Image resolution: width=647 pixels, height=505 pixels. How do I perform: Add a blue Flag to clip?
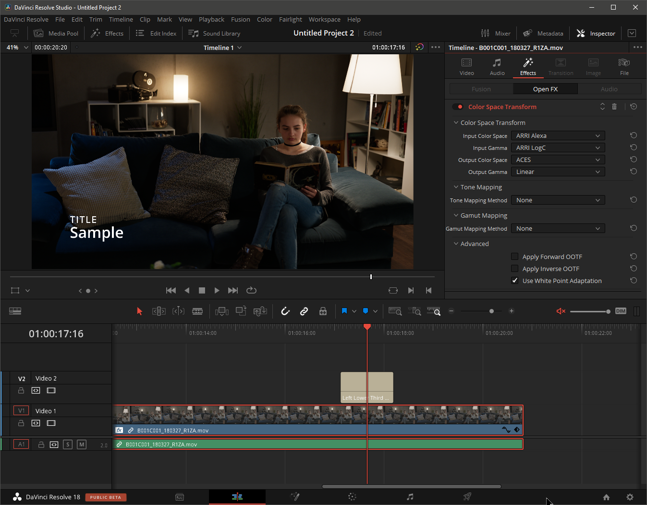point(344,311)
